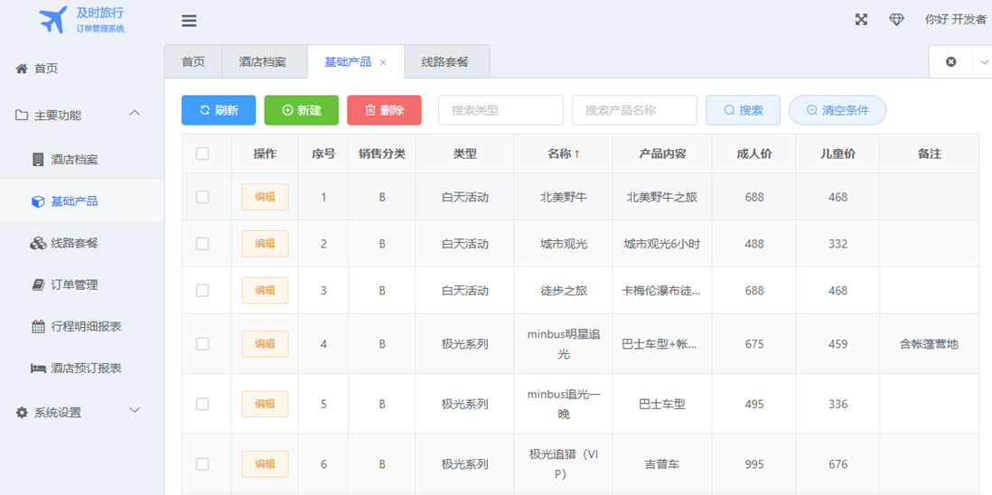Image resolution: width=992 pixels, height=495 pixels.
Task: Click 编辑 for 极光追猎 row
Action: 265,464
